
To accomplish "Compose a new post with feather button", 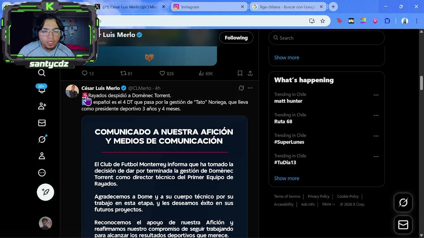I will pos(45,192).
